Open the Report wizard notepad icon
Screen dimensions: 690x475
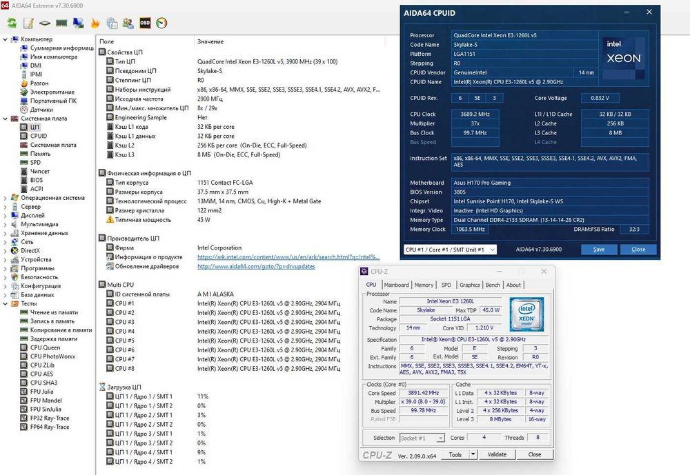[x=28, y=23]
